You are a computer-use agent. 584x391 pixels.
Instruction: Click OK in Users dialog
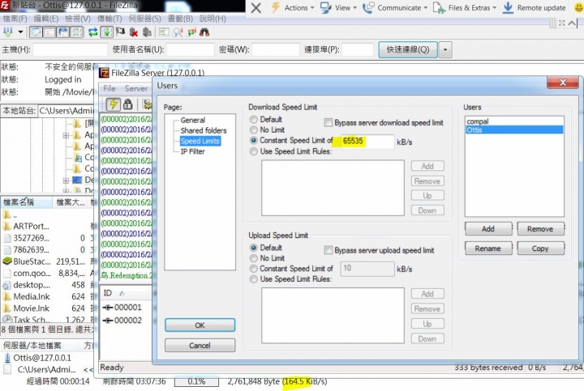click(200, 325)
